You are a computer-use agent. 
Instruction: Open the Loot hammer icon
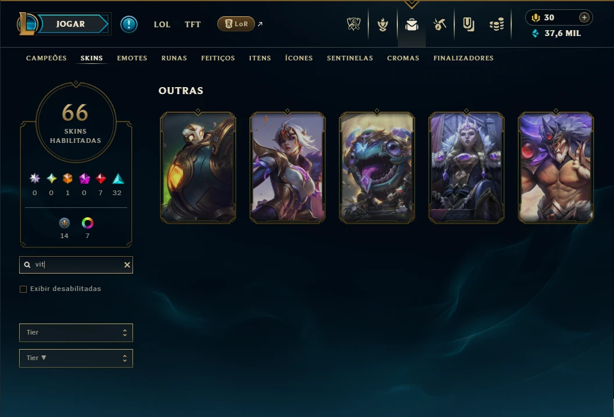pos(440,24)
